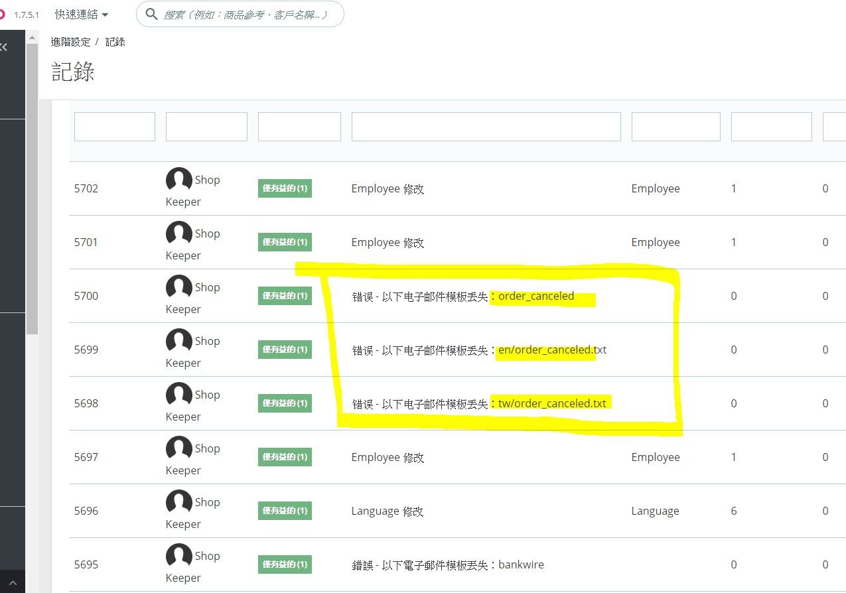Click the ID 5697 cell

86,457
